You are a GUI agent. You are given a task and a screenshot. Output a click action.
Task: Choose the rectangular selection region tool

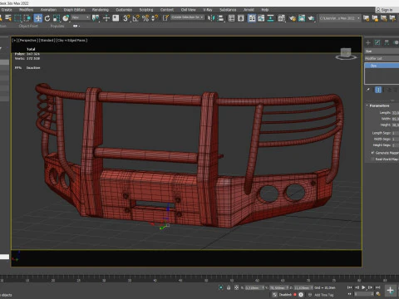[17, 18]
